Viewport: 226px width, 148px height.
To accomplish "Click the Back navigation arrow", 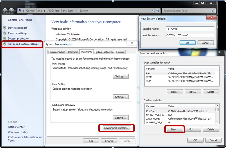I will pos(5,11).
